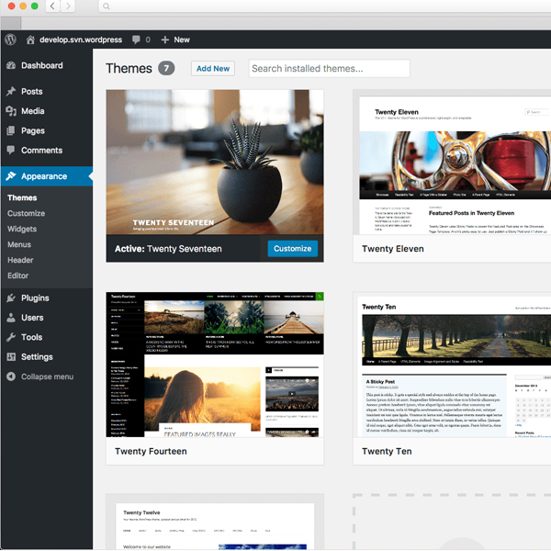This screenshot has height=551, width=551.
Task: Open the comments bubble icon in admin bar
Action: (x=138, y=39)
